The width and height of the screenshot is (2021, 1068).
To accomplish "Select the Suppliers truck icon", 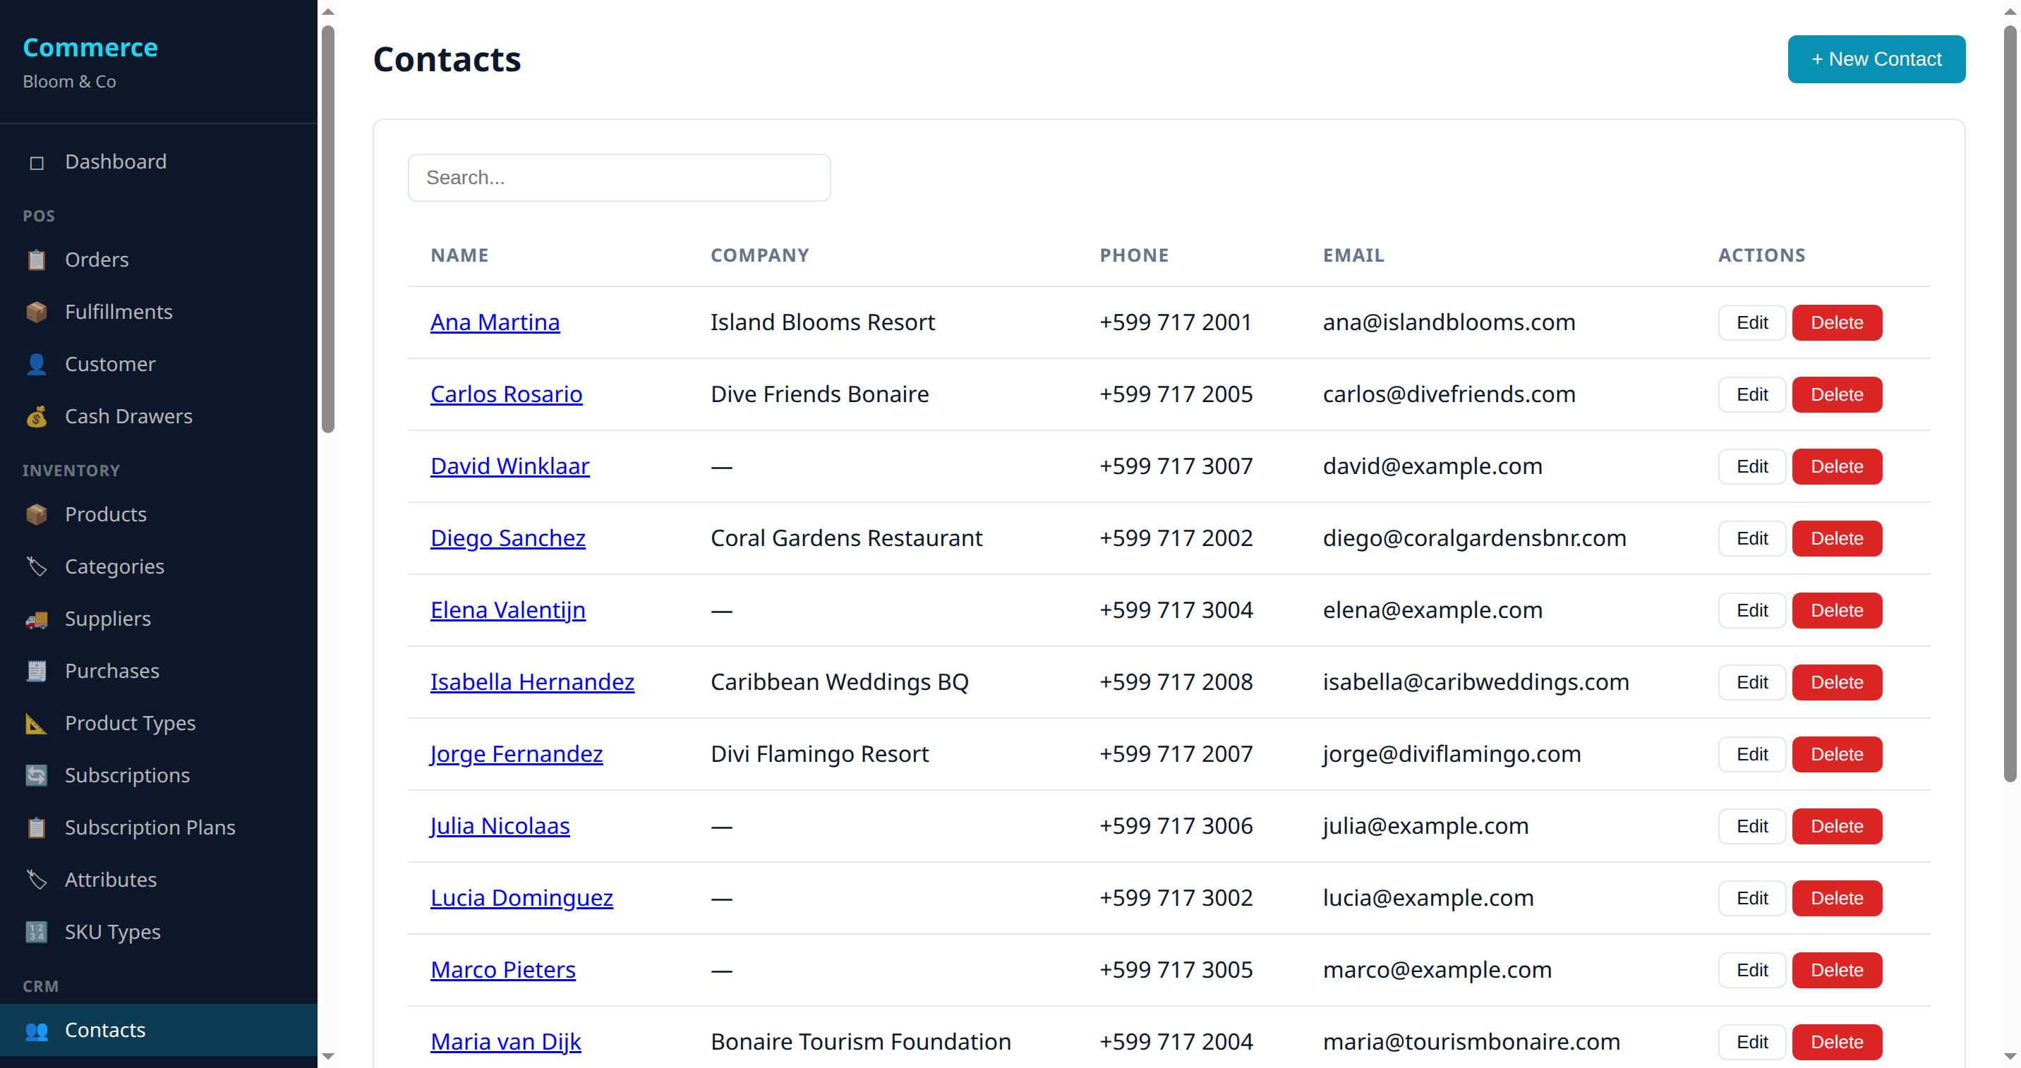I will [x=36, y=619].
